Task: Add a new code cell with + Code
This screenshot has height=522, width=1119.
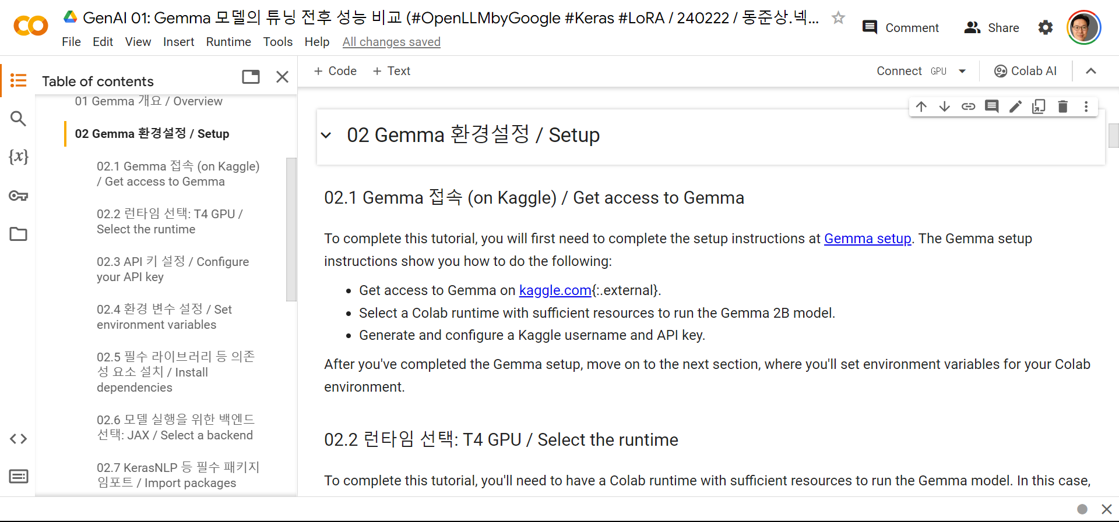Action: [x=335, y=70]
